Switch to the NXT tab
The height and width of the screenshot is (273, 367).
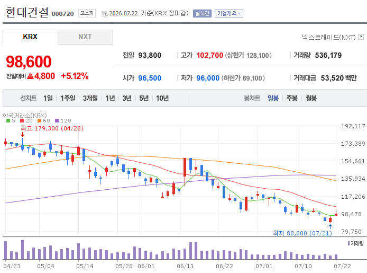point(85,37)
